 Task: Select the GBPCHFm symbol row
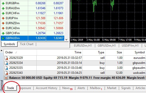click(x=32, y=33)
